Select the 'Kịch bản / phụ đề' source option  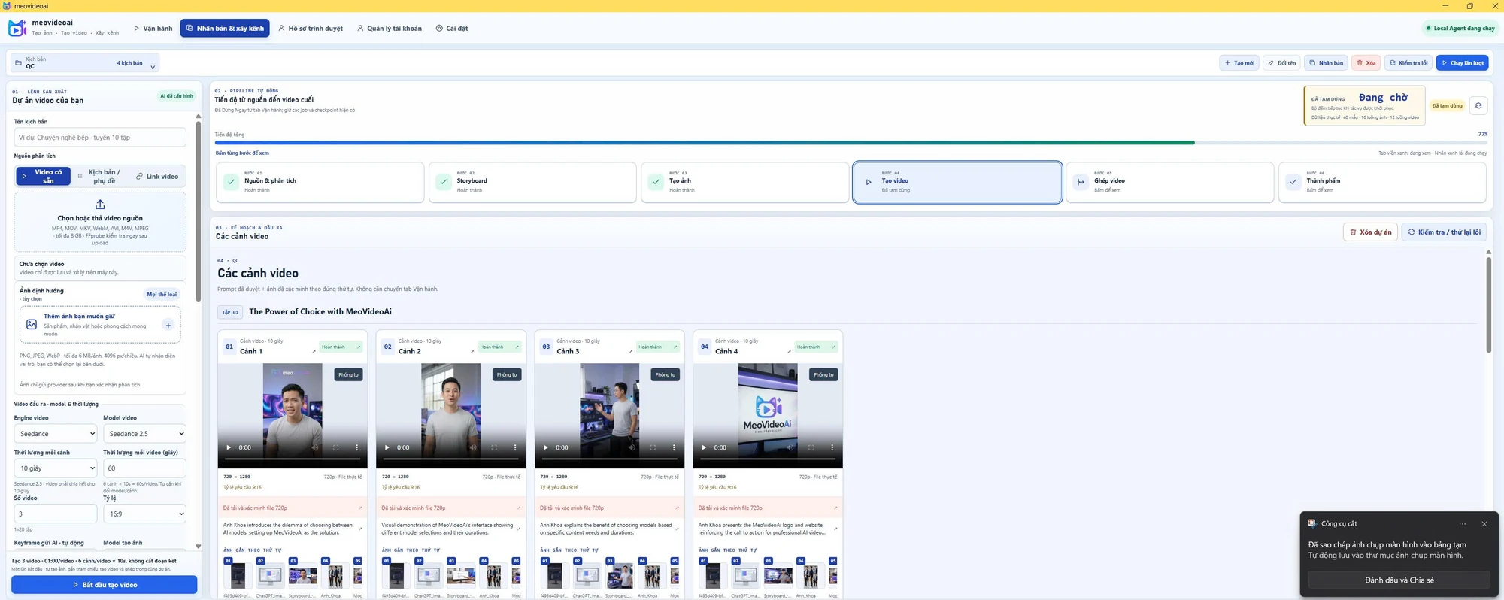pos(100,176)
